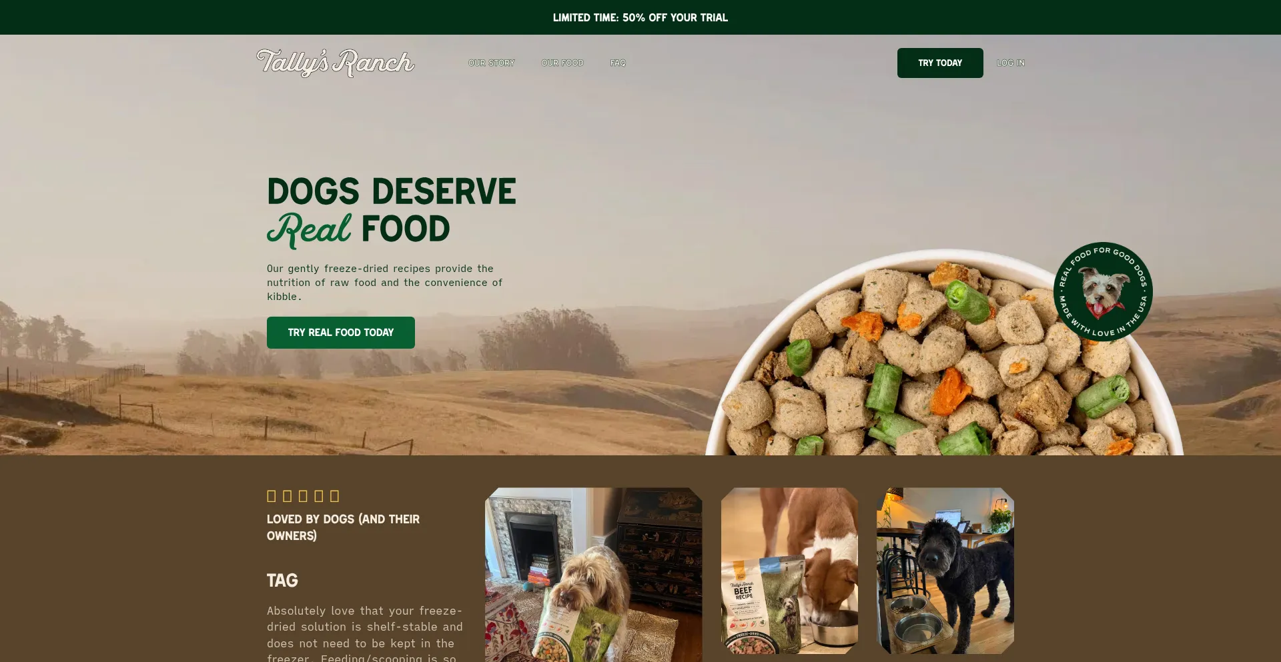Open the black dog photo
Viewport: 1281px width, 662px height.
[x=945, y=571]
